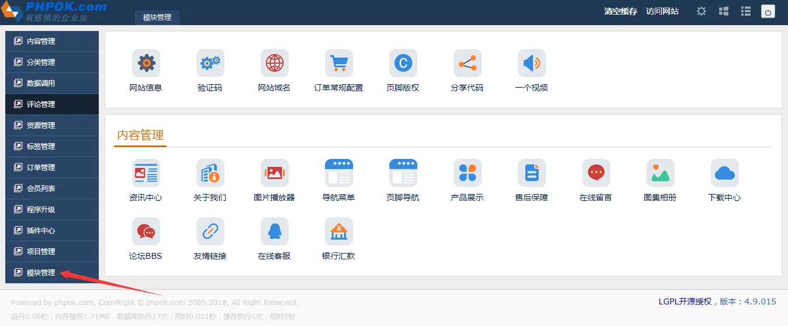
Task: Open the 网站域名 globe icon
Action: point(274,63)
